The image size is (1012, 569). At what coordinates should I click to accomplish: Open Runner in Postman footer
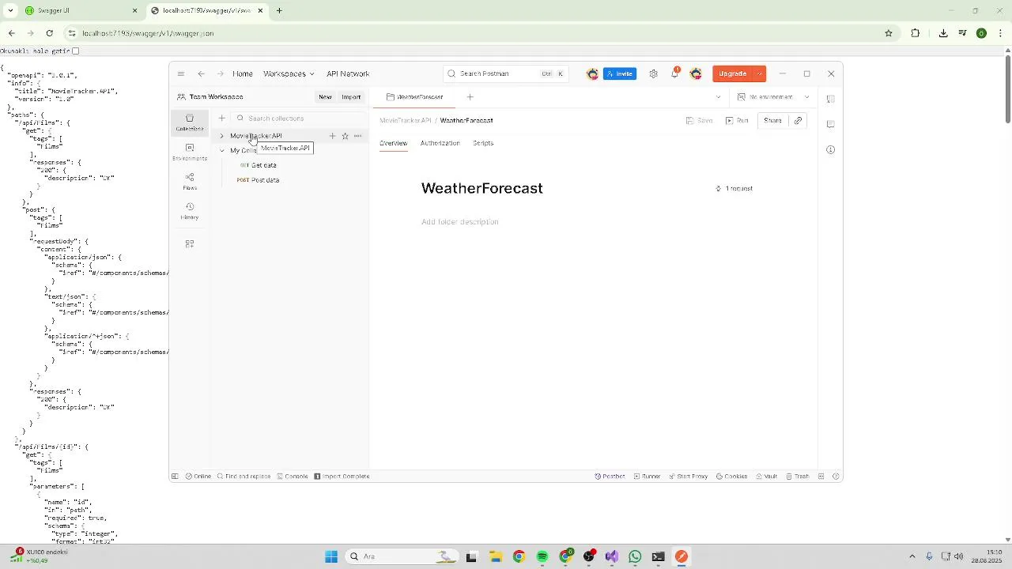pos(647,477)
